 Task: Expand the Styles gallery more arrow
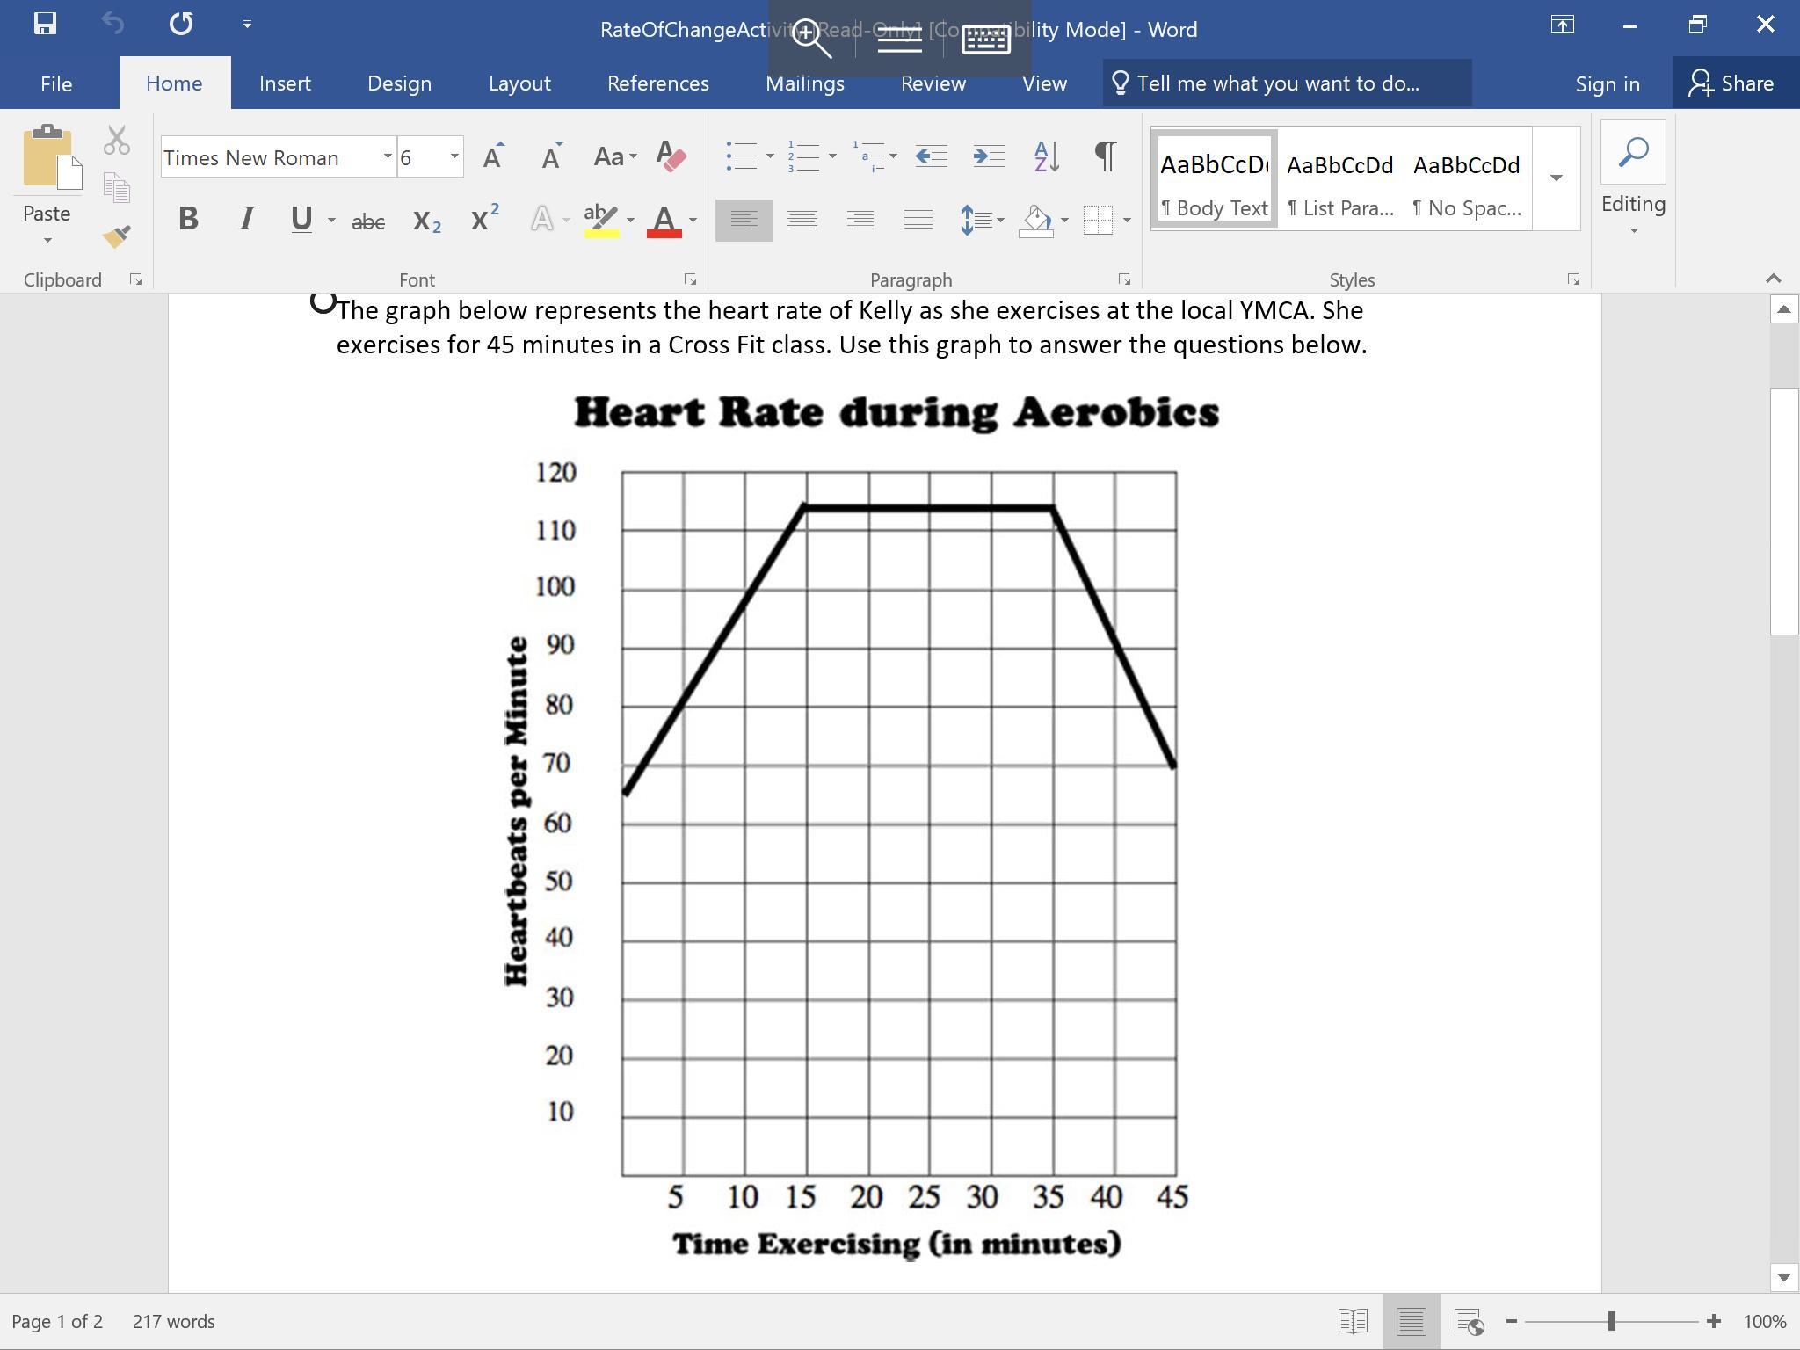click(x=1556, y=178)
